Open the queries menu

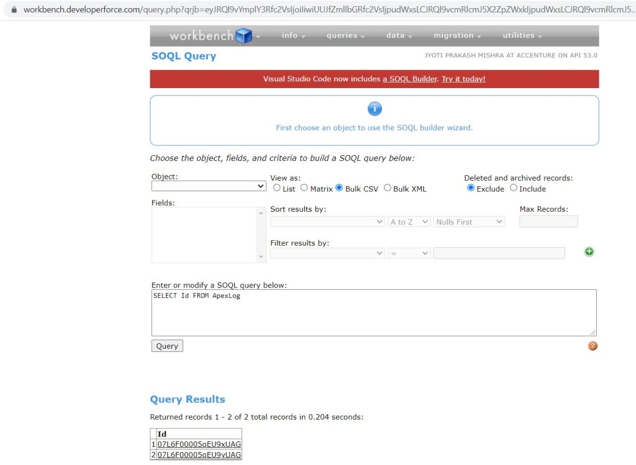point(345,35)
